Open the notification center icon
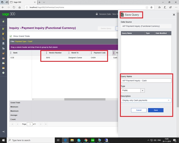The height and width of the screenshot is (143, 179). 175,140
